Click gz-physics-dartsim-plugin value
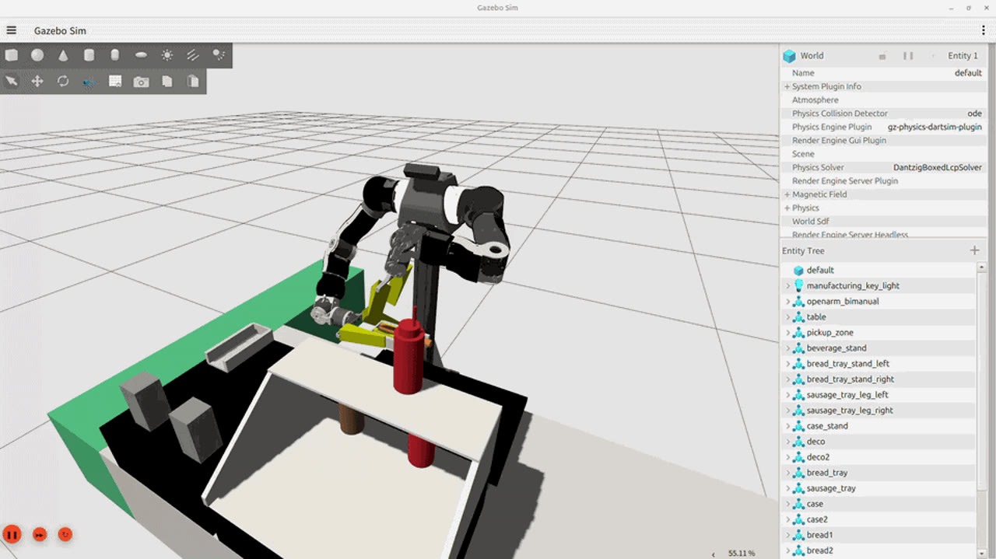996x559 pixels. [x=935, y=127]
